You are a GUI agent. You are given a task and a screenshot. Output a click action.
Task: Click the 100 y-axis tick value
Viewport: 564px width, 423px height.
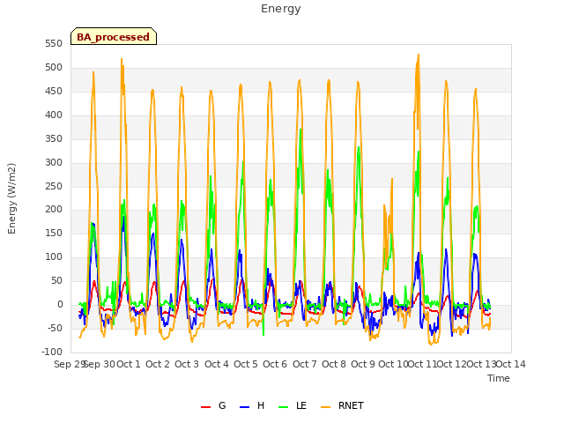[x=54, y=256]
